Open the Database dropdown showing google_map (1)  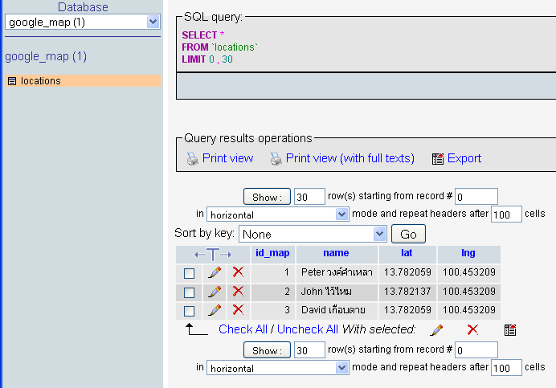click(x=83, y=22)
